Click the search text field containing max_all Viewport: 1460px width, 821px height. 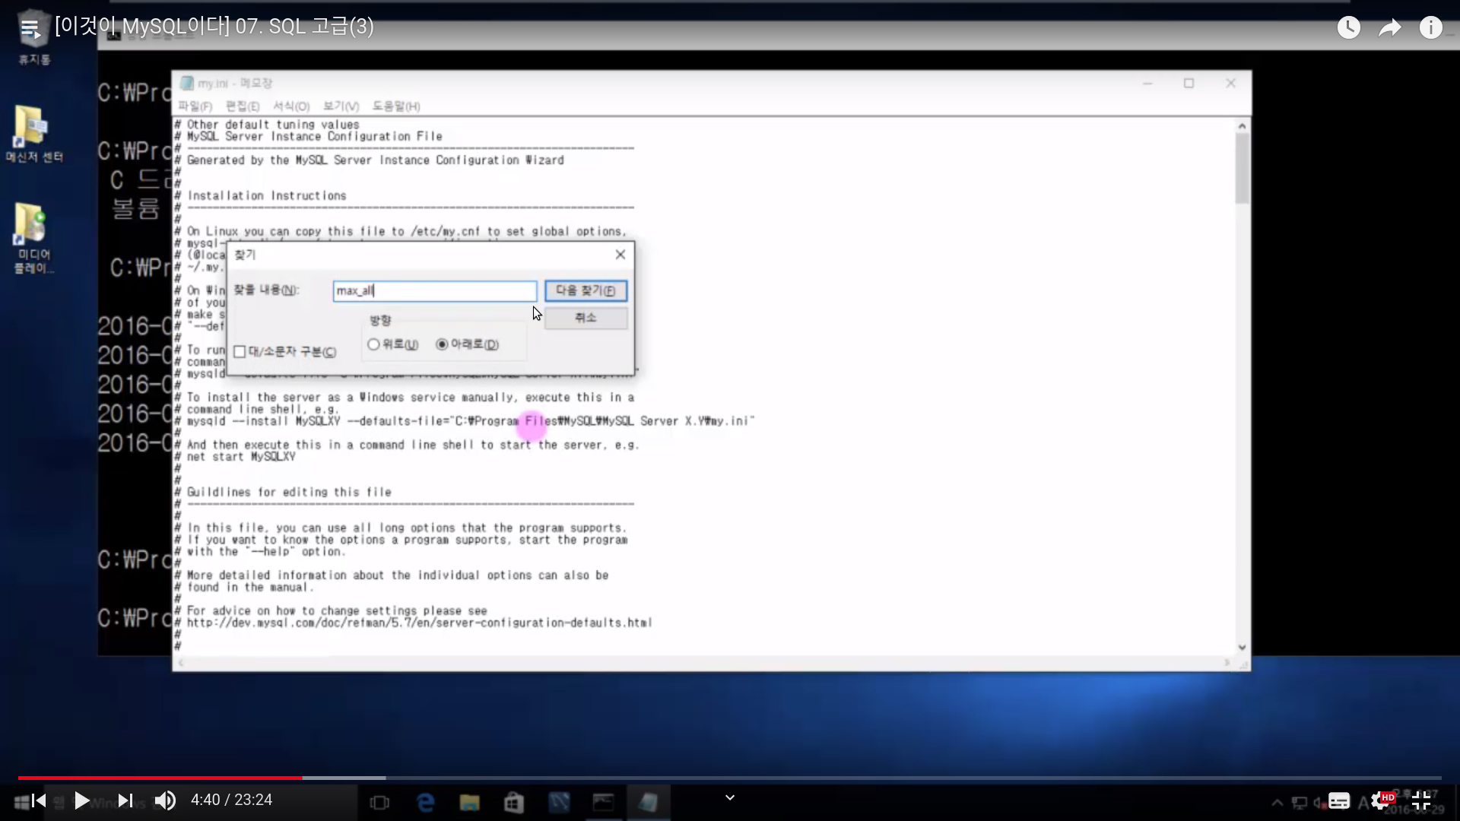point(435,290)
